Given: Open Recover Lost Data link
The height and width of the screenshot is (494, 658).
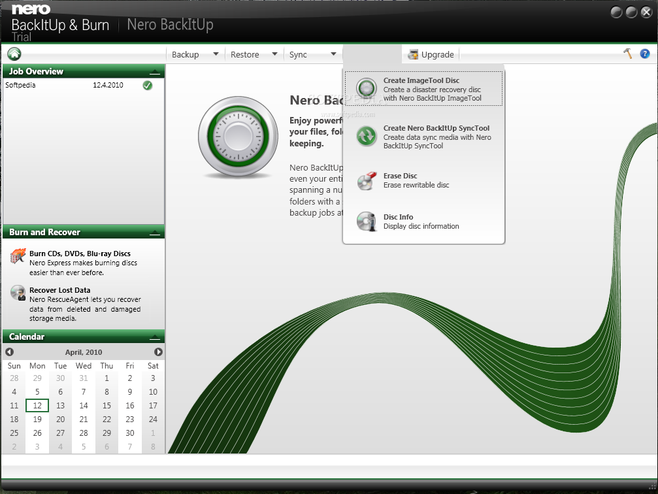Looking at the screenshot, I should 59,290.
